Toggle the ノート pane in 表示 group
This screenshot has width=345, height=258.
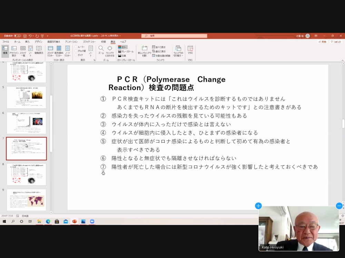click(90, 51)
